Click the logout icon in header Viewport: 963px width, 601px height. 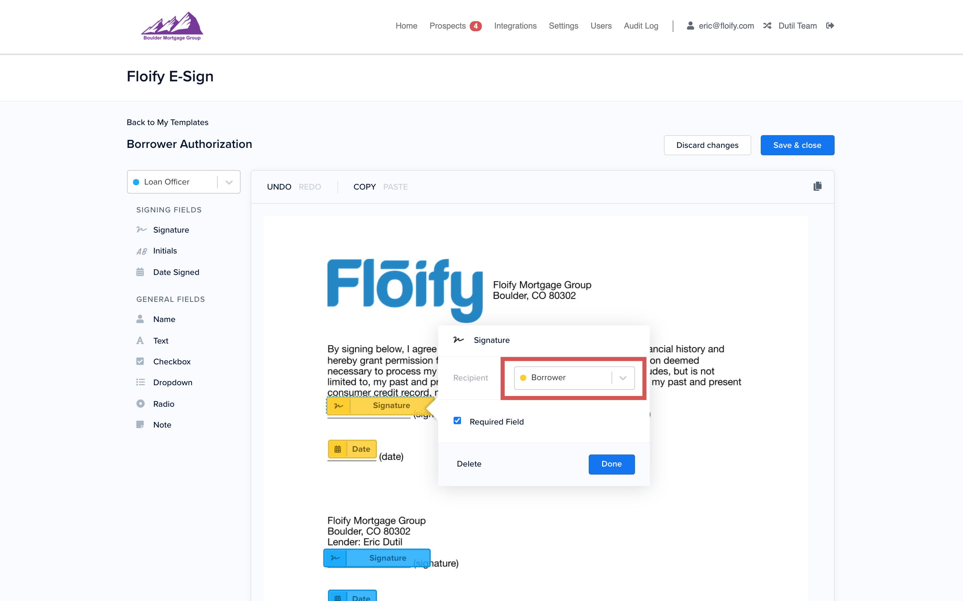830,26
